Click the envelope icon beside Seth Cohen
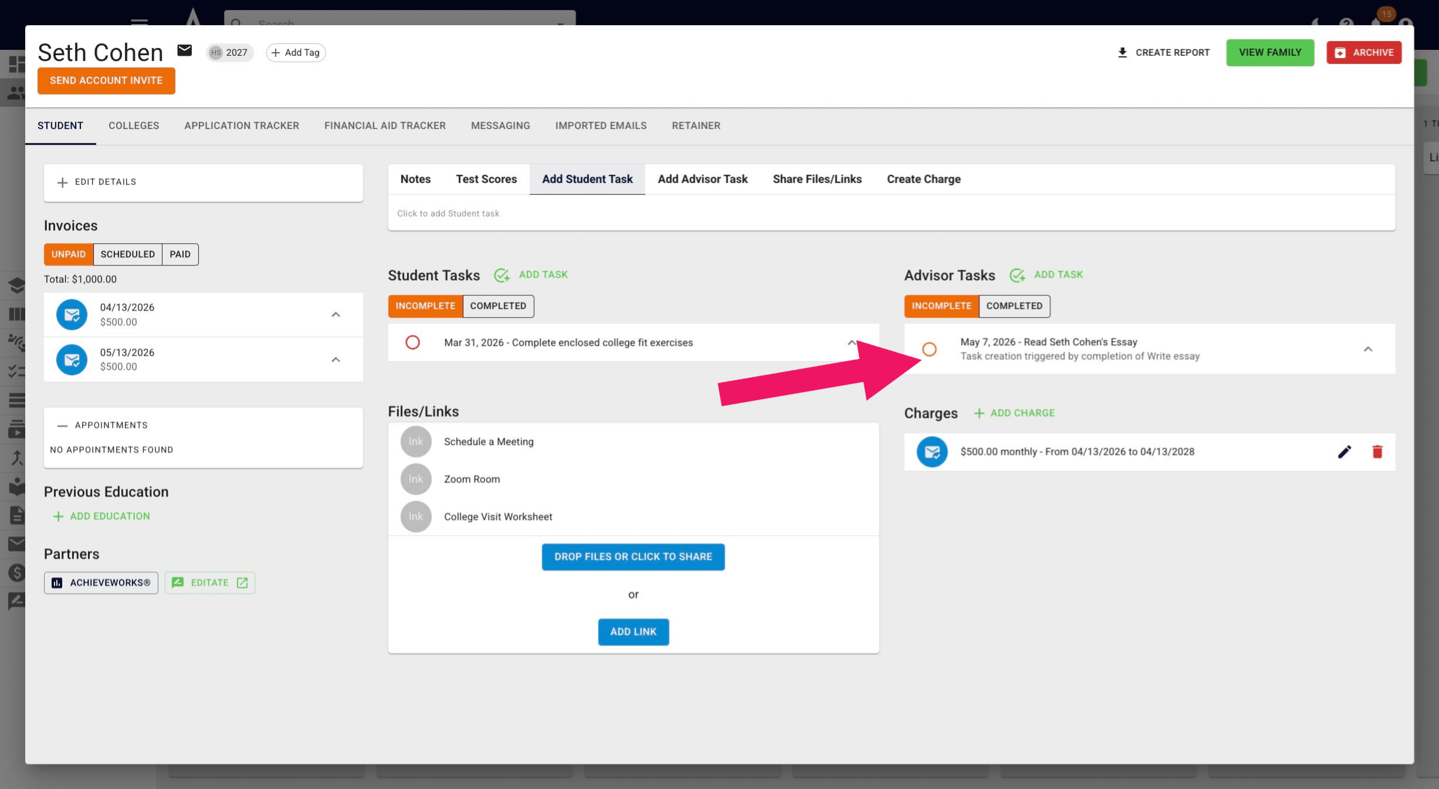 click(x=185, y=50)
